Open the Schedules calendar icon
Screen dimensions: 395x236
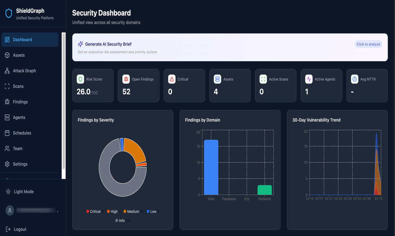[x=7, y=133]
